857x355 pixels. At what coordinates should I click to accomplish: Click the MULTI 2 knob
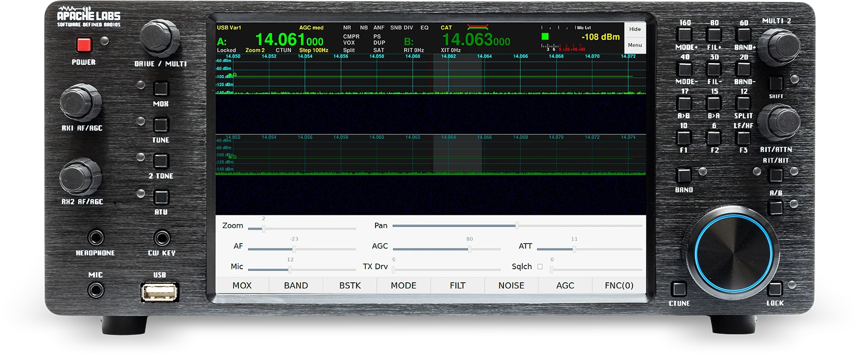(x=779, y=47)
